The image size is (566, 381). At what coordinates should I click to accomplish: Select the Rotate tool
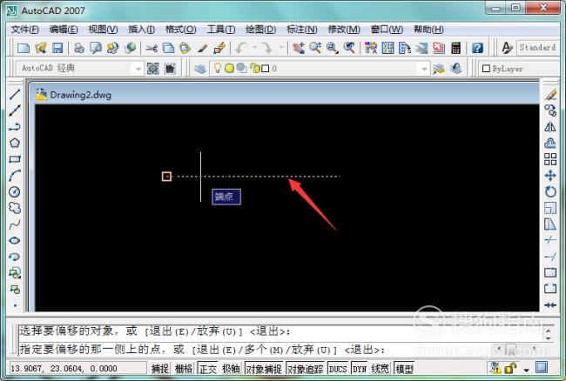550,191
